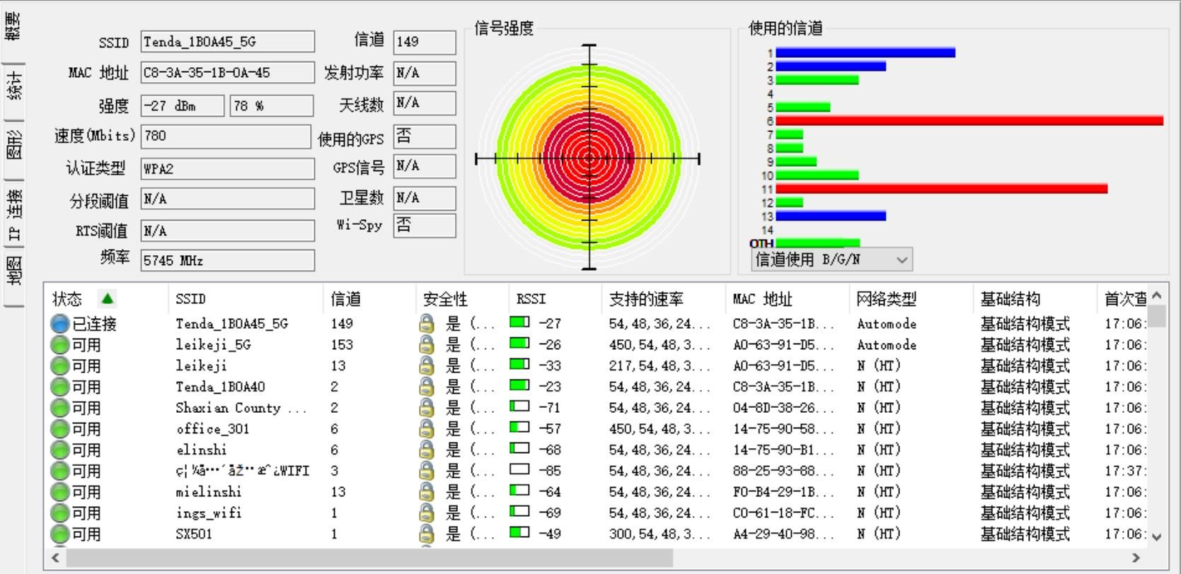The height and width of the screenshot is (574, 1181).
Task: Click the scroll-up arrow of network list
Action: (x=1157, y=295)
